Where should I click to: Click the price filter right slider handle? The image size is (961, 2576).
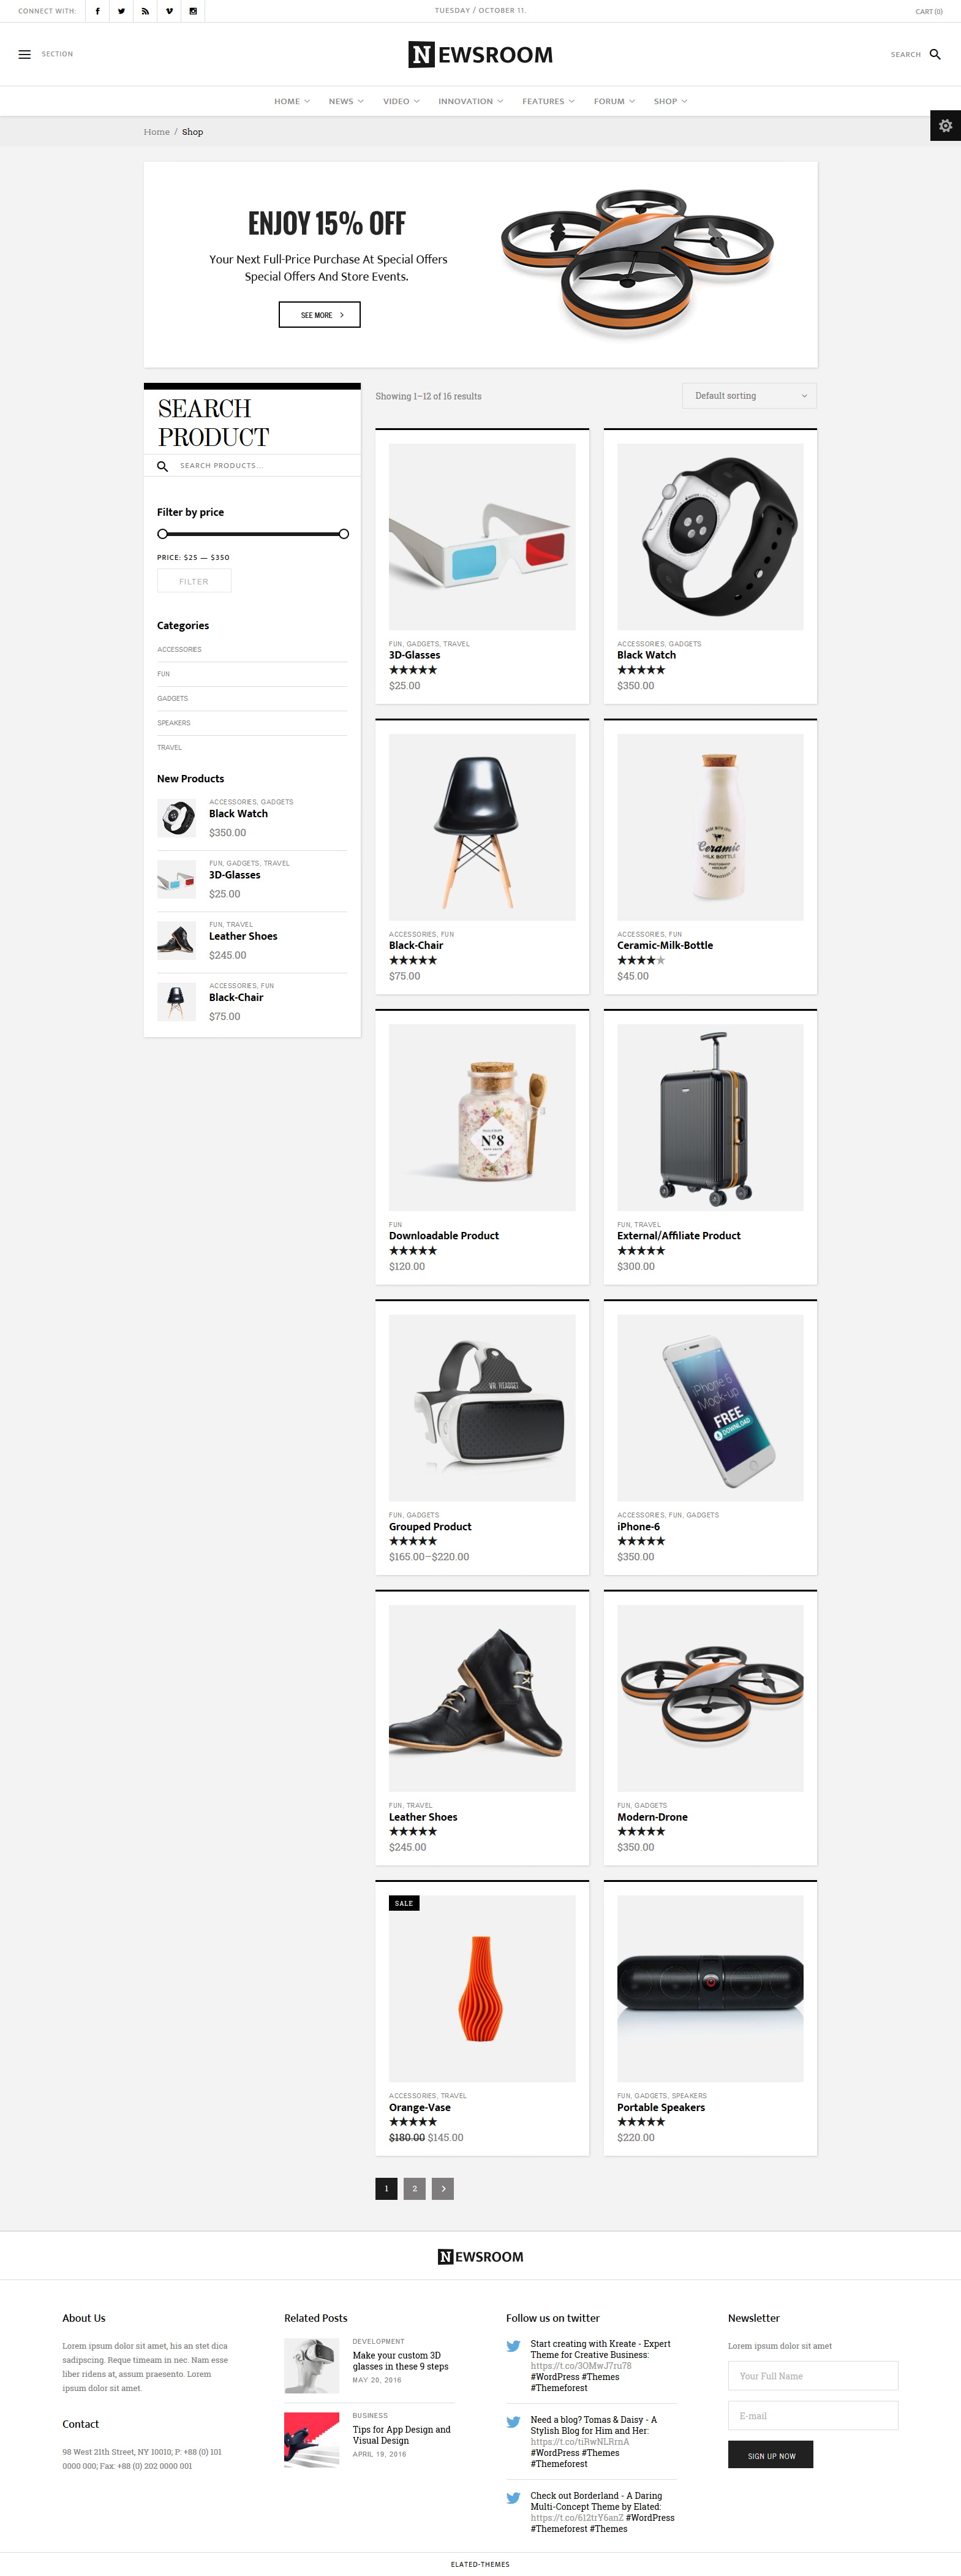pos(344,534)
